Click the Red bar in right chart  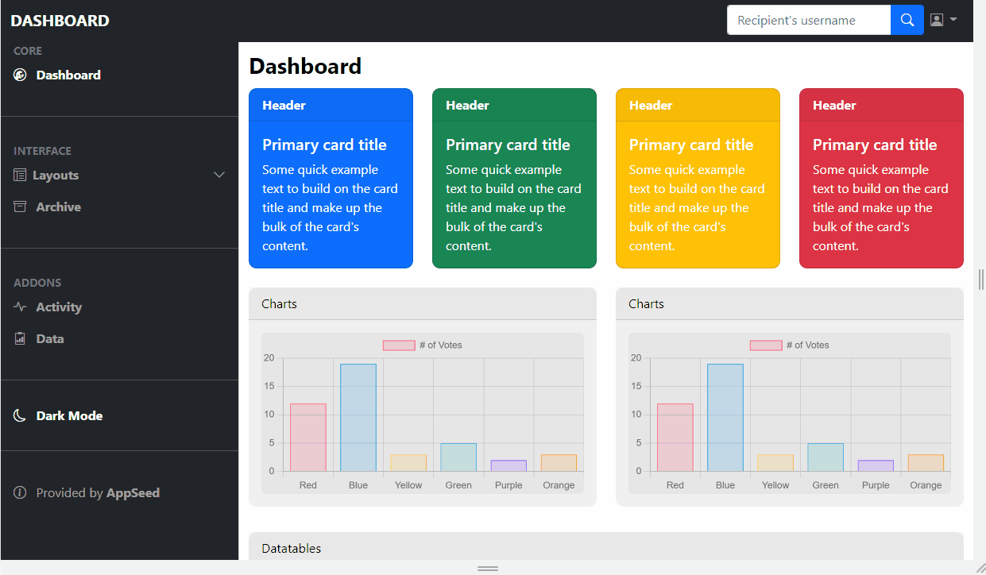[675, 438]
